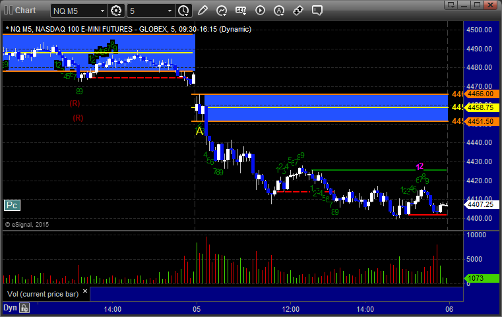
Task: Click the 06 date axis label
Action: 449,309
